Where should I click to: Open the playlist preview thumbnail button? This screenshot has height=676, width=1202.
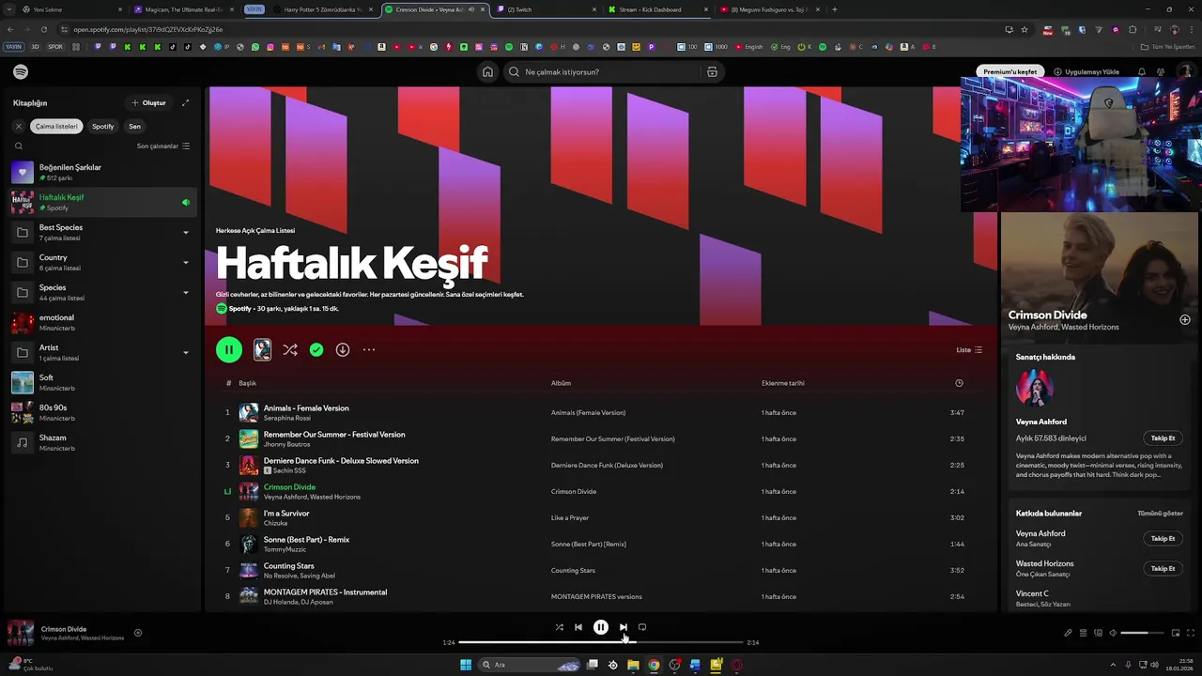click(x=262, y=350)
